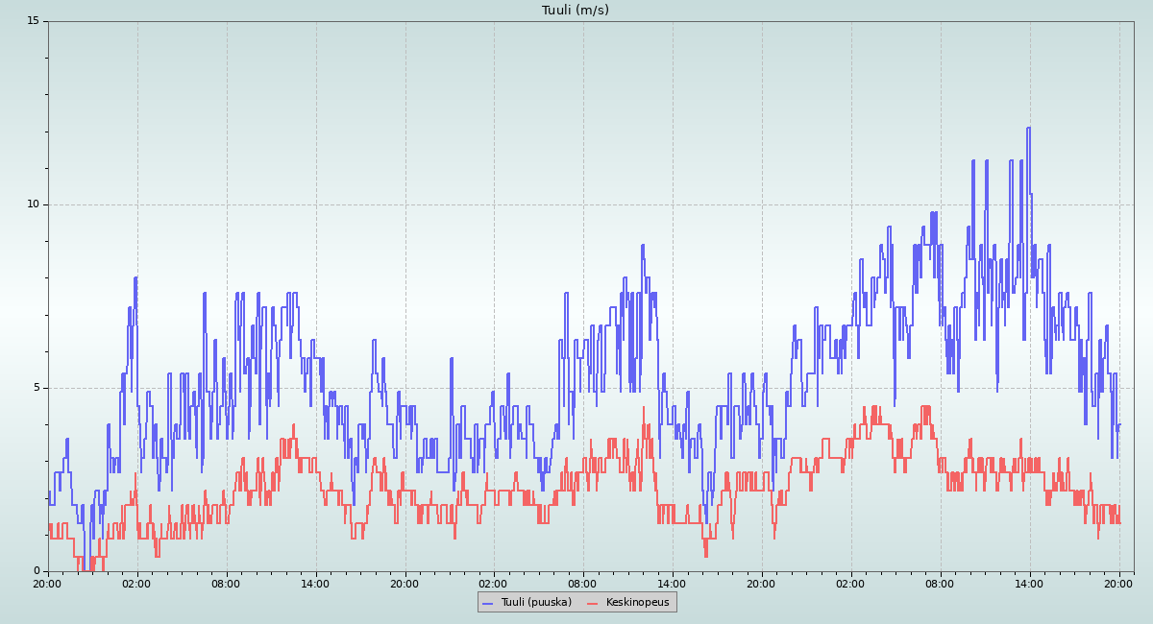Screen dimensions: 1153x624
Task: Click the second 20:00 label from the left
Action: pos(405,583)
